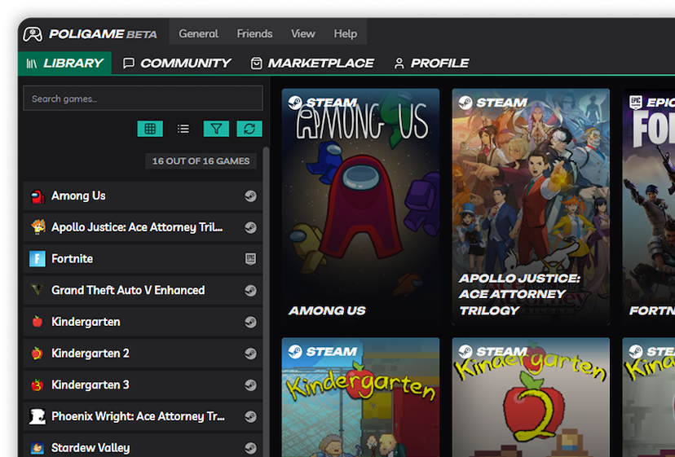The height and width of the screenshot is (457, 675).
Task: Click the 16 out of 16 games counter
Action: click(201, 161)
